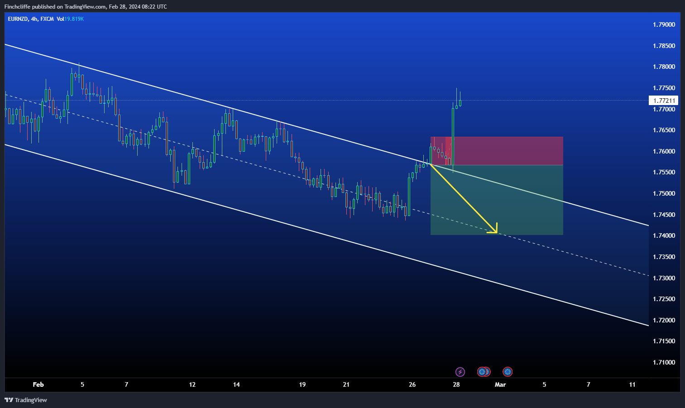Click the 19 date label on time axis
Viewport: 685px width, 408px height.
[302, 384]
